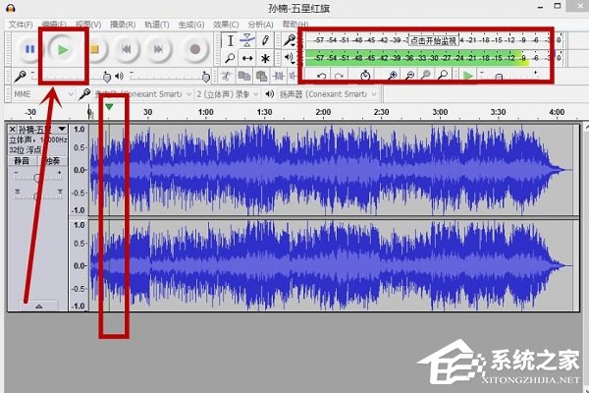Click the upper channel vertical amplitude scale
The width and height of the screenshot is (589, 393).
pyautogui.click(x=79, y=170)
